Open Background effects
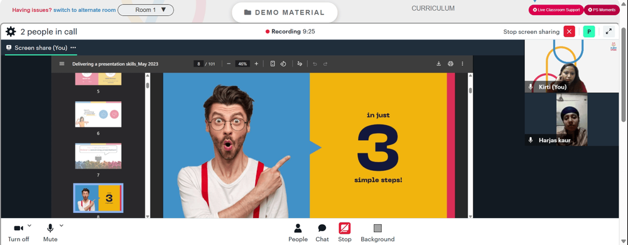 377,233
